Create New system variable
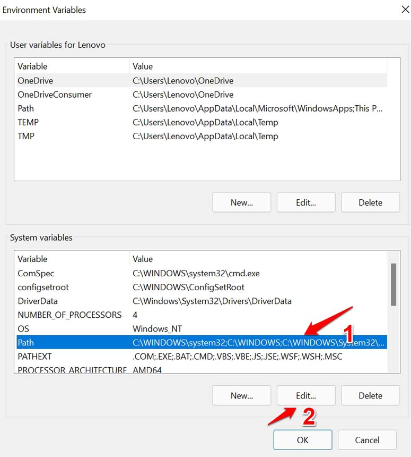 pos(242,395)
